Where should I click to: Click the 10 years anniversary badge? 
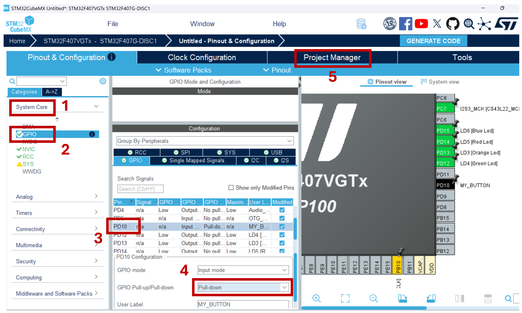(x=390, y=24)
